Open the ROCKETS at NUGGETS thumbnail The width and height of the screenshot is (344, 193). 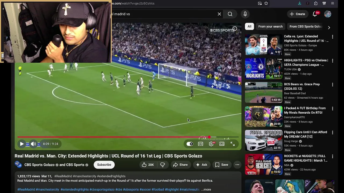tap(264, 164)
